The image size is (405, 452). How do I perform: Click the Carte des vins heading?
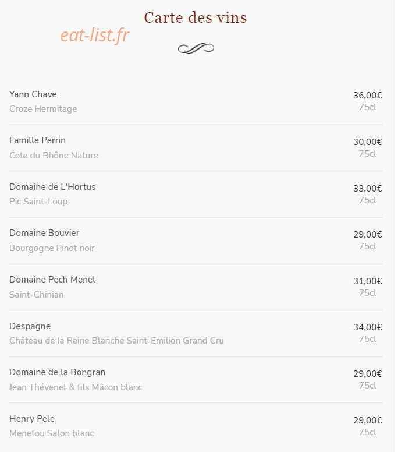click(196, 17)
